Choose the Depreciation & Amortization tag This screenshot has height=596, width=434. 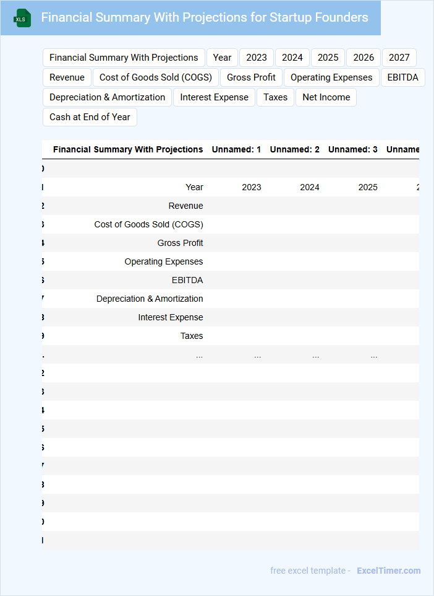click(x=107, y=97)
